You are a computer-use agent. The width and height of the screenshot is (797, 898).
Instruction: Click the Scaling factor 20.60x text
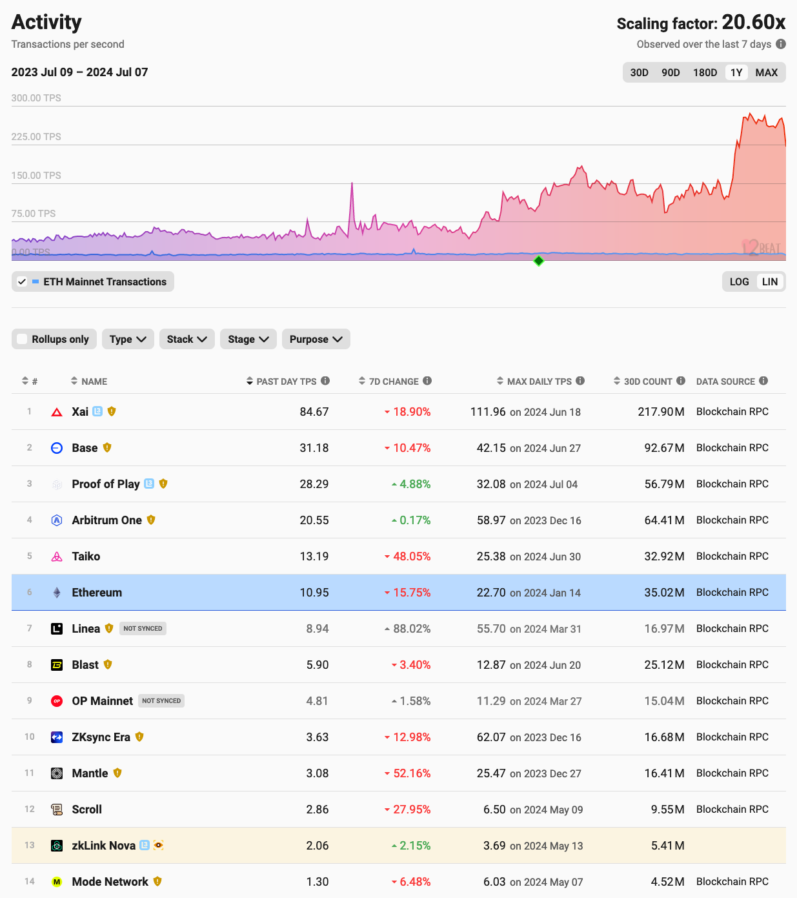coord(701,23)
